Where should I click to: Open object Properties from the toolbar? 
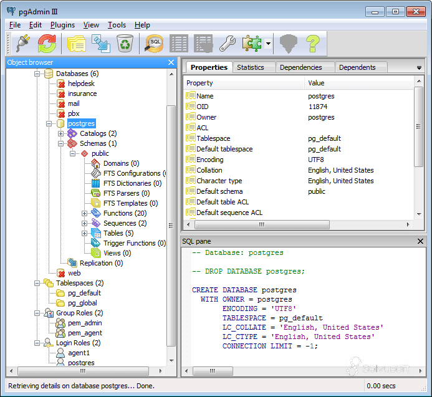coord(76,43)
